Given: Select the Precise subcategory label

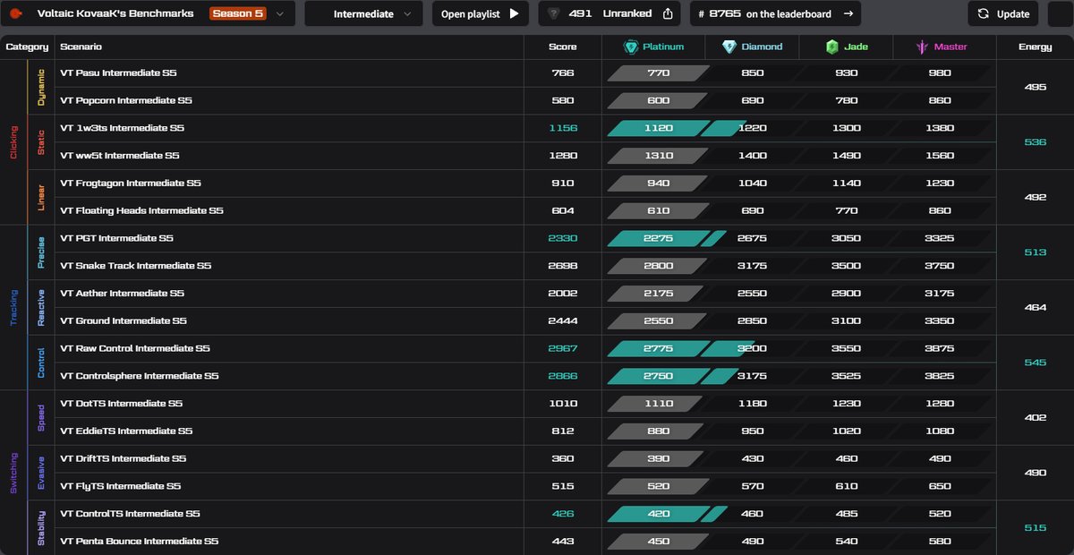Looking at the screenshot, I should [41, 252].
